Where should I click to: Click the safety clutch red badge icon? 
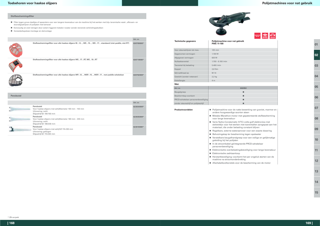[x=265, y=36]
